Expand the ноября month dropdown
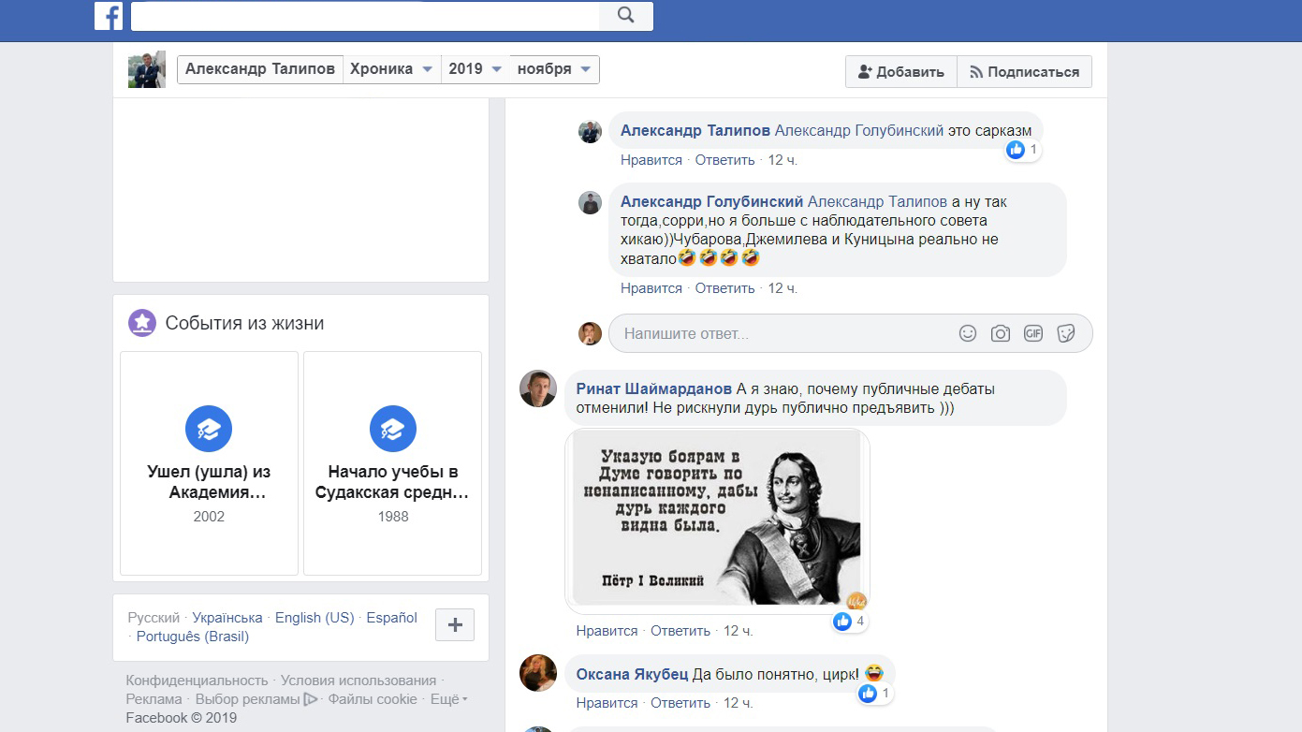Screen dimensions: 1302x732 [x=554, y=69]
